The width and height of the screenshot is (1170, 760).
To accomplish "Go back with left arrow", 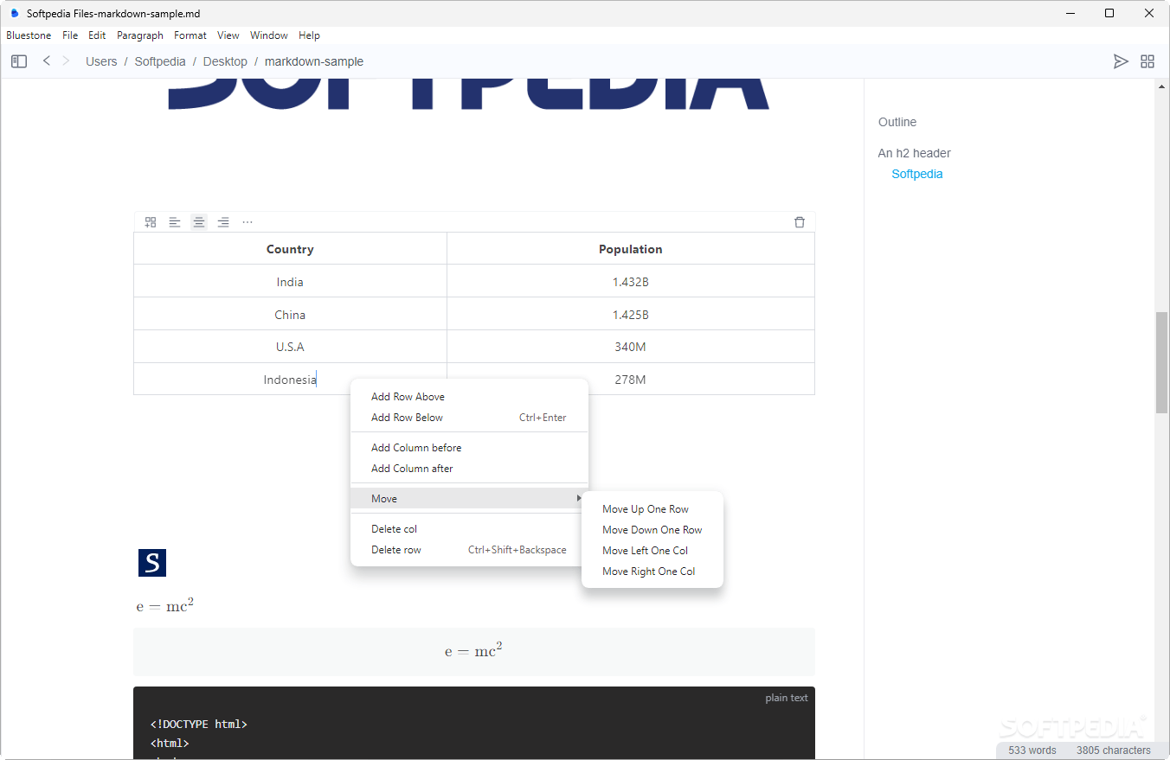I will coord(47,61).
